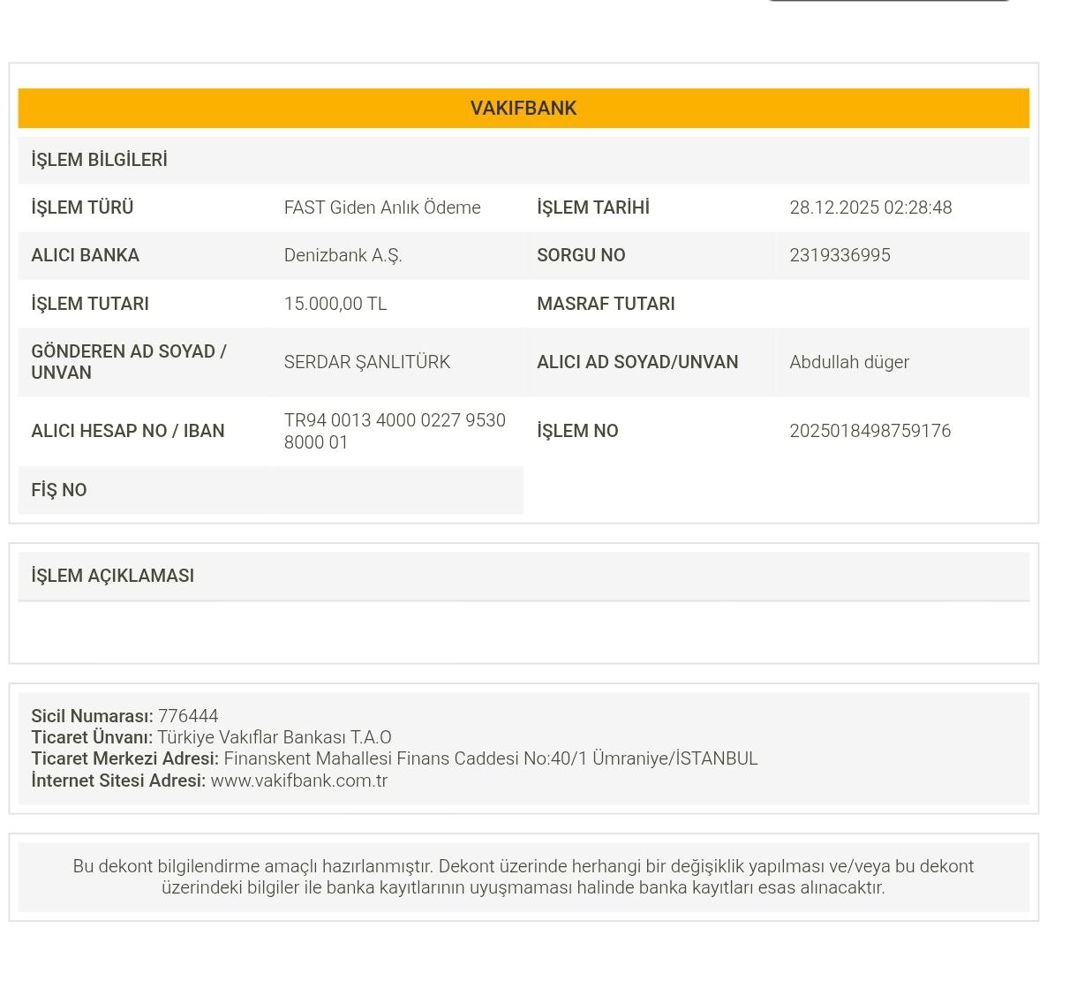
Task: Click the İŞLEM TÜRÜ label
Action: click(82, 207)
